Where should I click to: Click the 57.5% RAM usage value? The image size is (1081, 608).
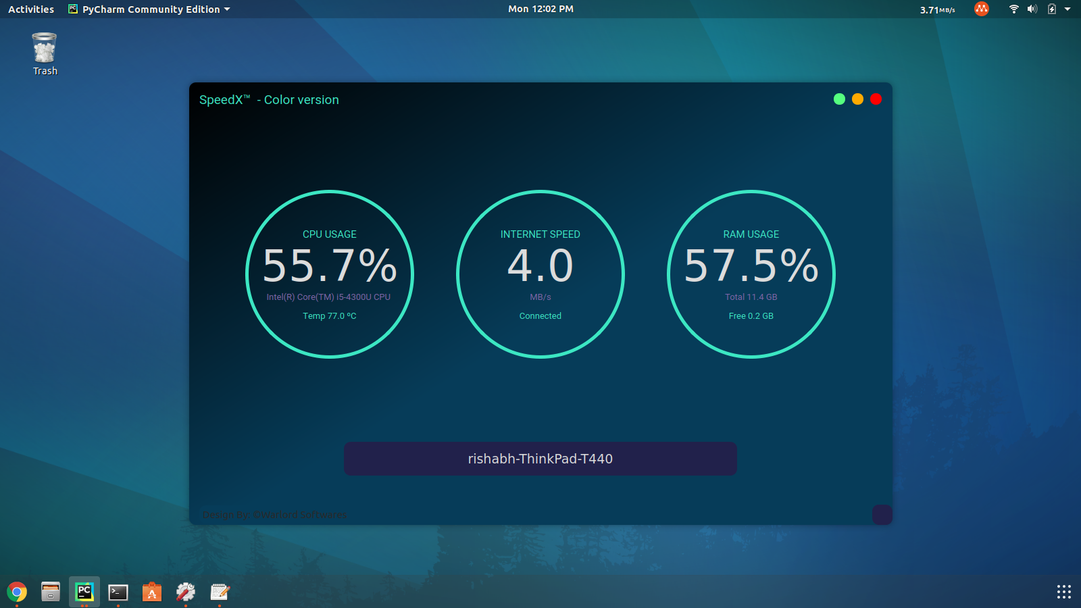(751, 265)
